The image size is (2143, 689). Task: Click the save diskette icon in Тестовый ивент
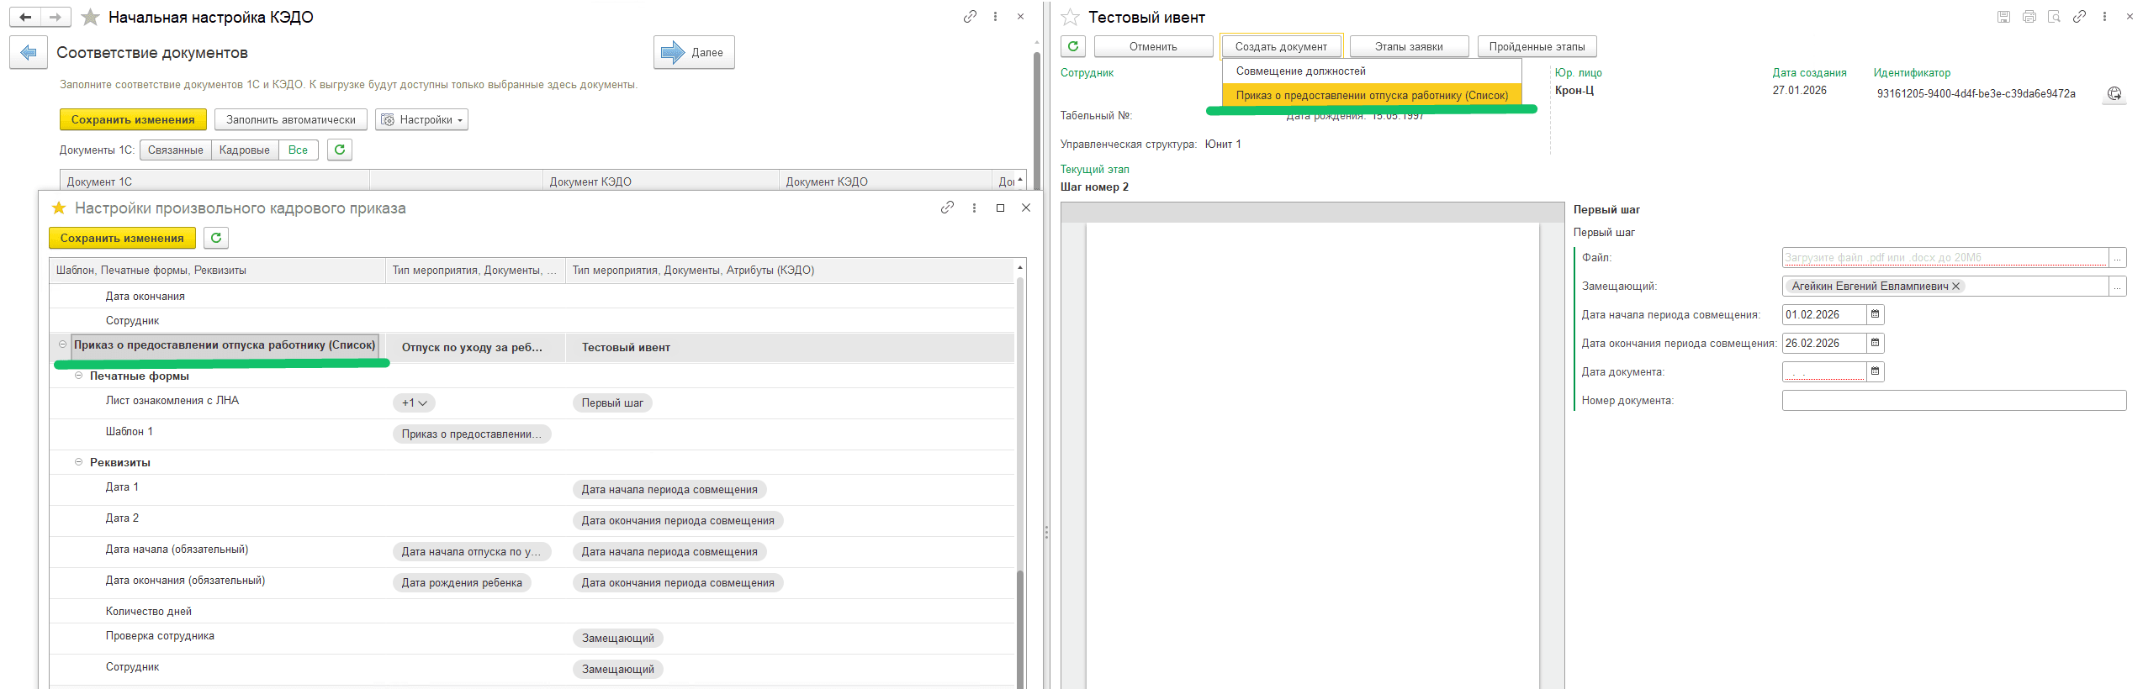pos(2003,17)
